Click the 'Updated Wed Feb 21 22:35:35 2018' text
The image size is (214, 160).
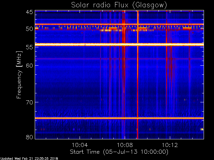[29, 159]
